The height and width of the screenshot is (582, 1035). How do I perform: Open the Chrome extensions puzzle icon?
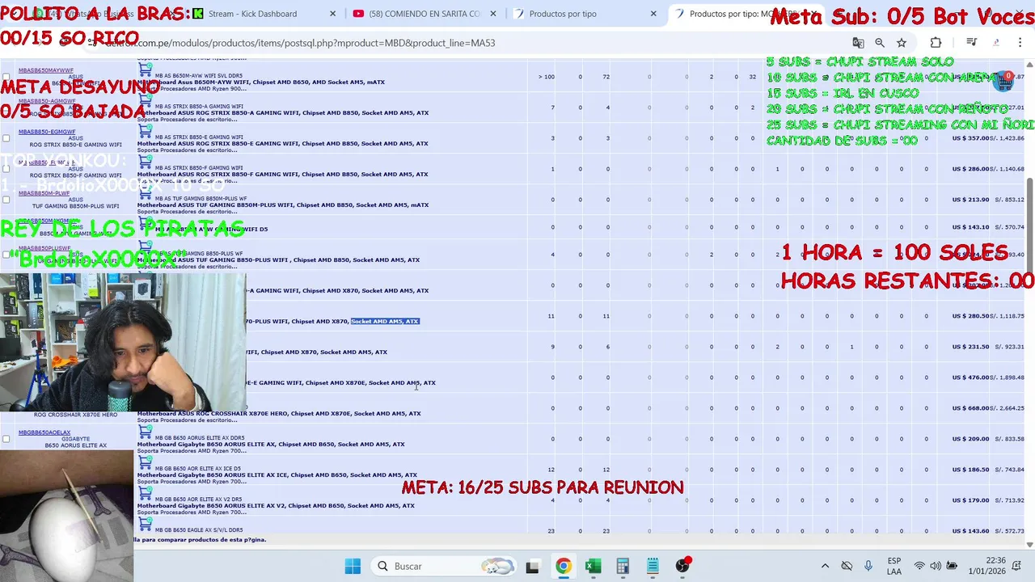(x=936, y=43)
